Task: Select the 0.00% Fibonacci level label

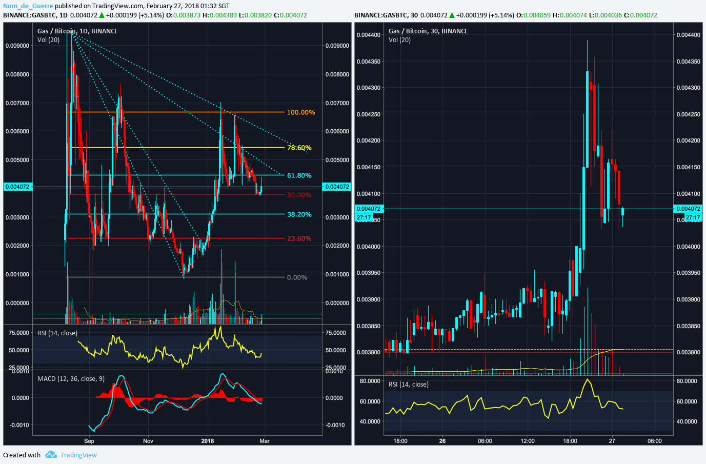Action: 297,277
